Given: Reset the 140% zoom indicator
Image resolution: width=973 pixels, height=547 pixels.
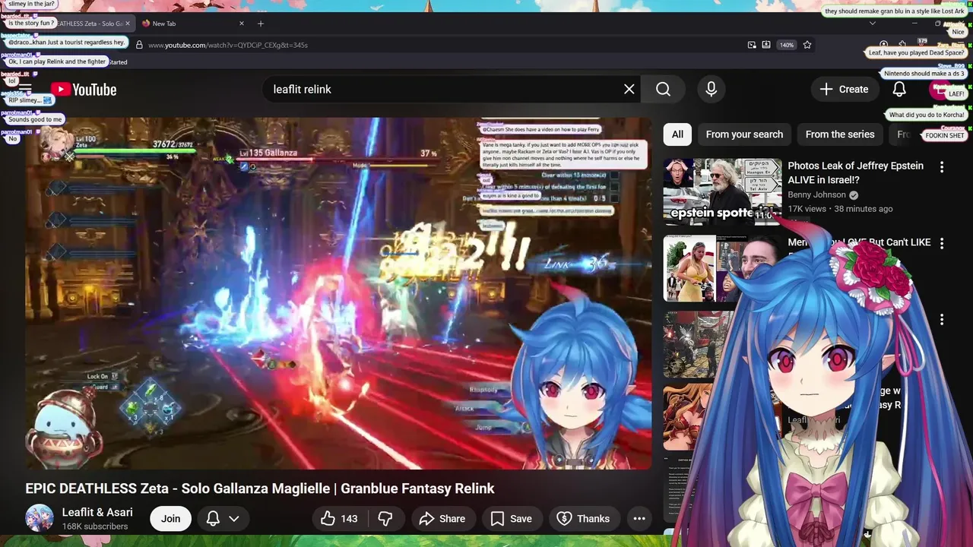Looking at the screenshot, I should coord(787,45).
